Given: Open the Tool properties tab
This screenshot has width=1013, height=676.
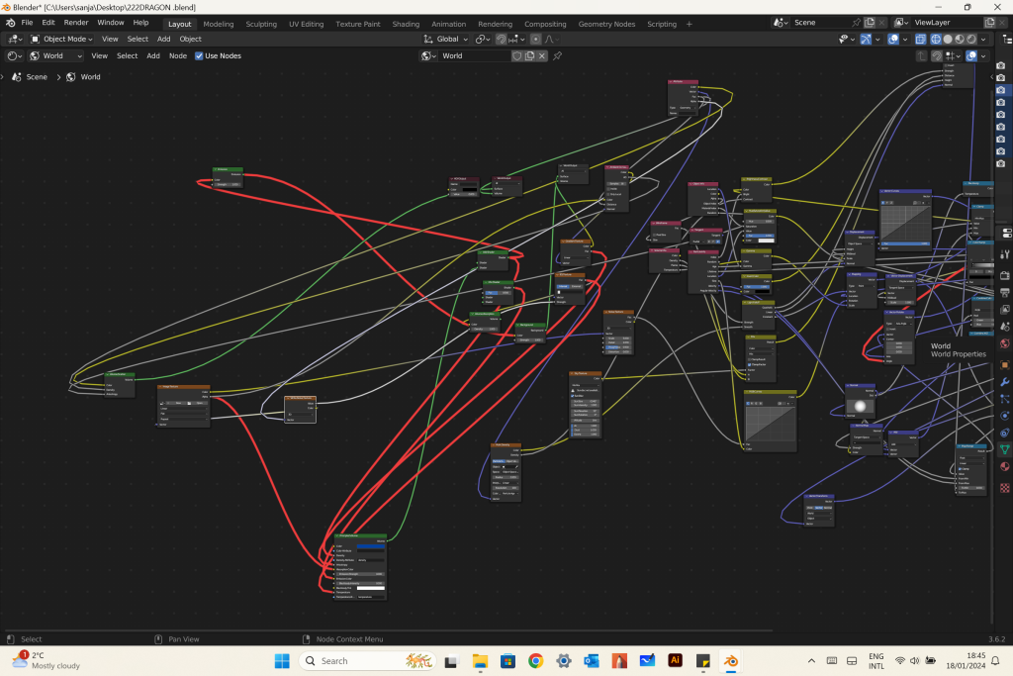Looking at the screenshot, I should [x=1005, y=254].
